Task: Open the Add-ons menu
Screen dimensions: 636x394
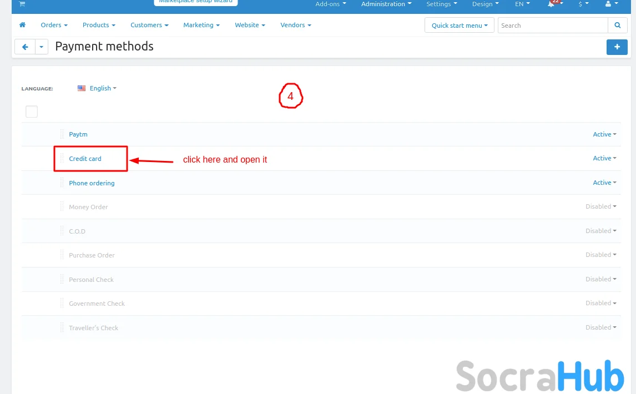Action: pos(331,4)
